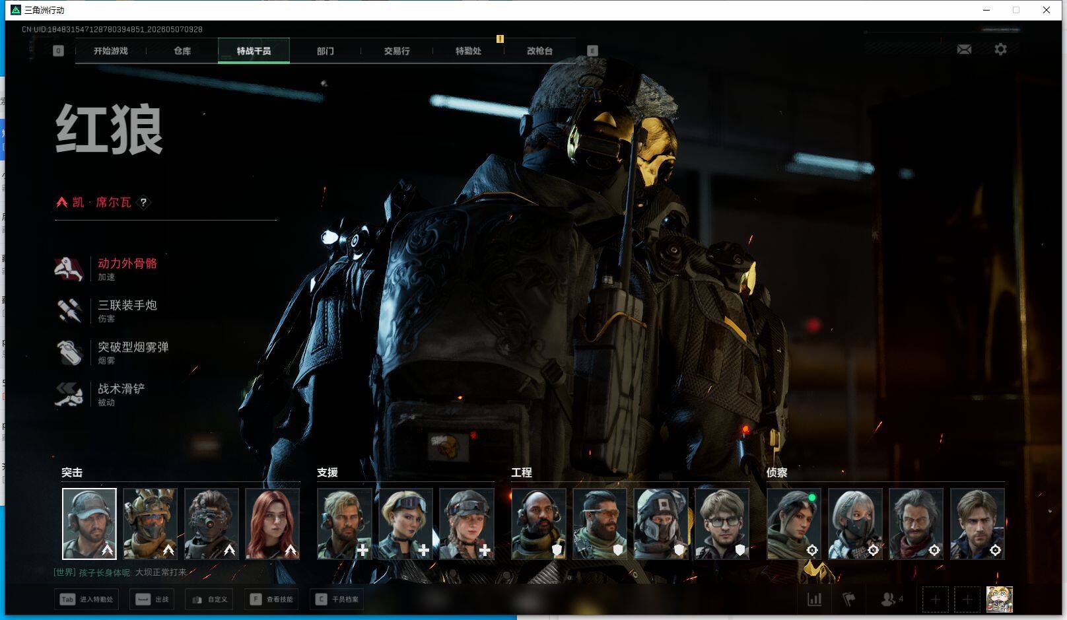
Task: Click the 干员档案 button
Action: pos(337,600)
